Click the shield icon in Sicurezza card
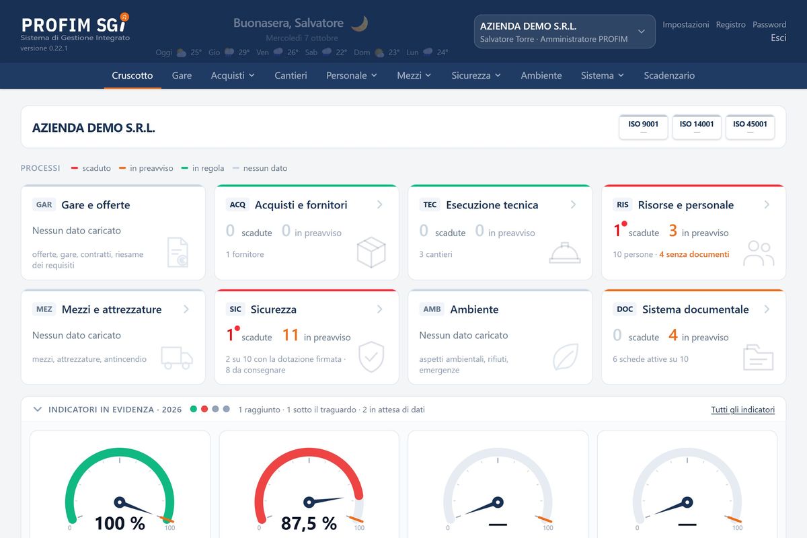 point(371,357)
